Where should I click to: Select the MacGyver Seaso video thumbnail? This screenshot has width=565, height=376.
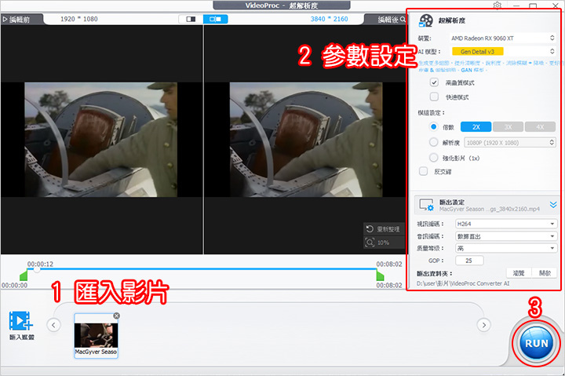point(96,335)
